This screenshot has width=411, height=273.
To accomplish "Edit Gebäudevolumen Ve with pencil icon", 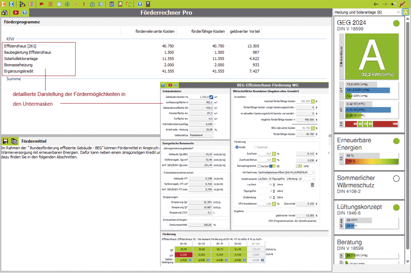I will pyautogui.click(x=211, y=97).
